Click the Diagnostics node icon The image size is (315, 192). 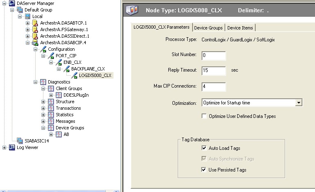pyautogui.click(x=43, y=82)
